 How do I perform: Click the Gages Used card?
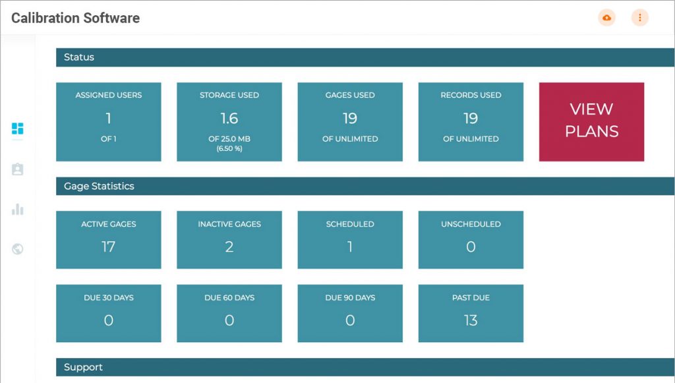[x=349, y=121]
